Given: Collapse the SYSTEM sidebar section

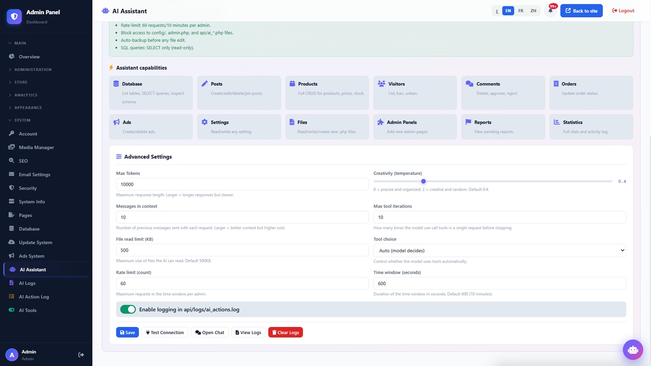Looking at the screenshot, I should point(46,120).
